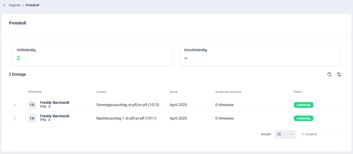Click FB avatar in Sonntagszuschlag row
Image resolution: width=353 pixels, height=154 pixels.
(x=32, y=105)
